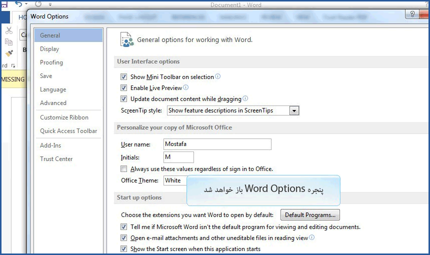The height and width of the screenshot is (255, 430).
Task: Toggle Show Mini Toolbar on selection checkbox
Action: pyautogui.click(x=123, y=77)
